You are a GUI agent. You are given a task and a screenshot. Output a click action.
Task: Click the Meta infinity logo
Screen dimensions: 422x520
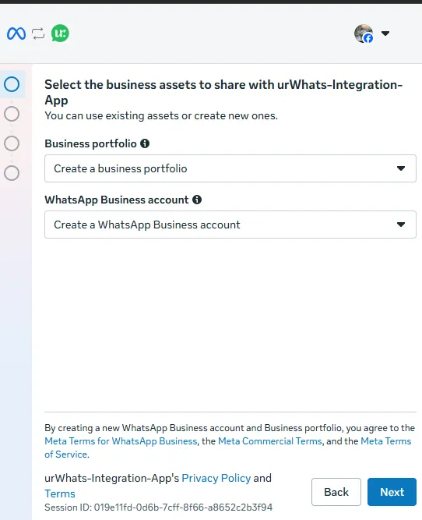coord(16,34)
